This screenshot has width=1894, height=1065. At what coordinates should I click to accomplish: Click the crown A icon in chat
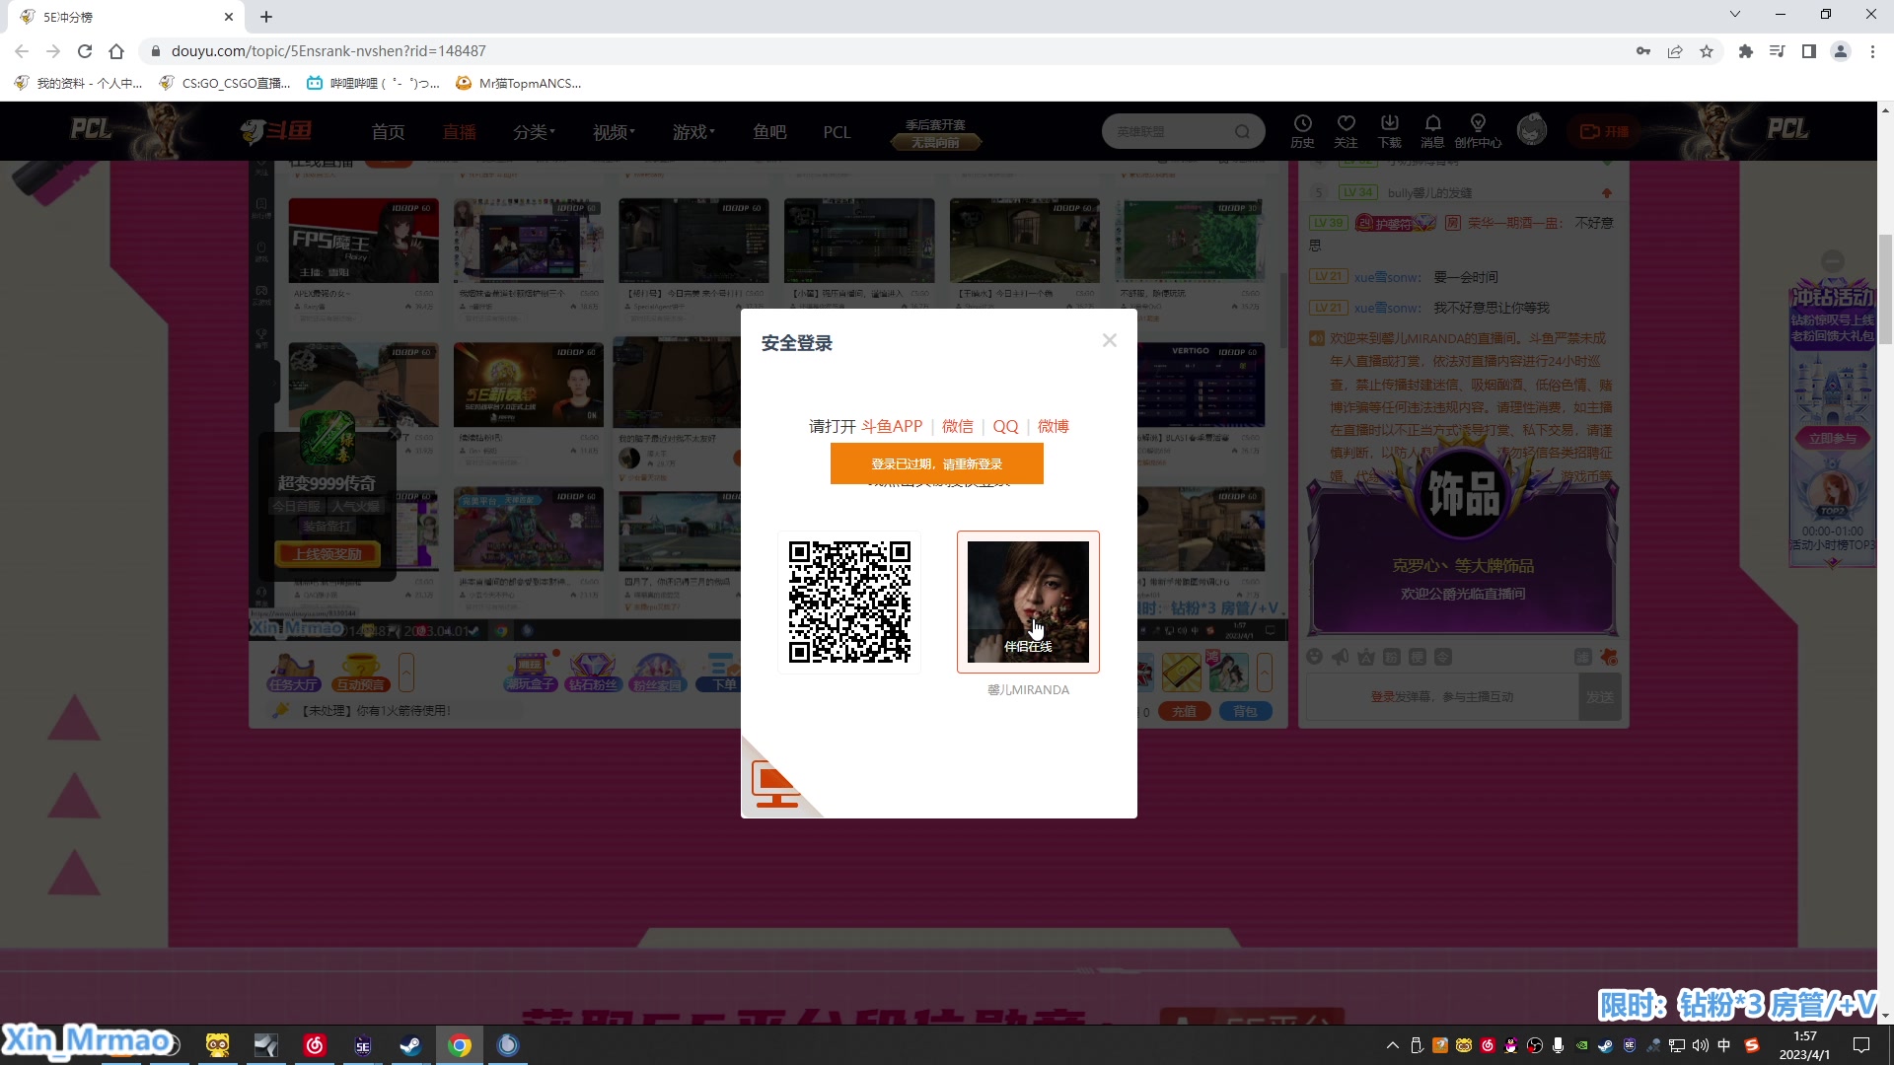(1365, 657)
